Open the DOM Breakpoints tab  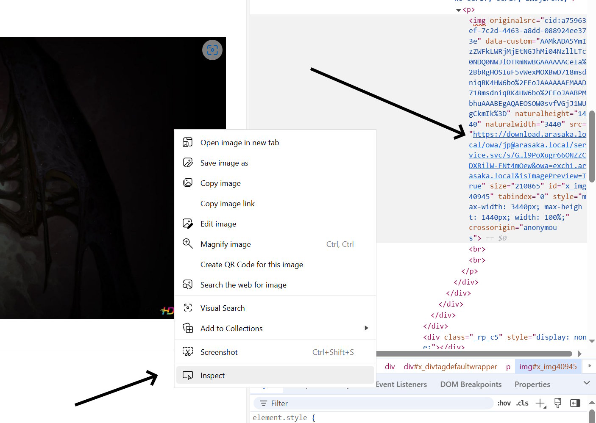coord(471,384)
